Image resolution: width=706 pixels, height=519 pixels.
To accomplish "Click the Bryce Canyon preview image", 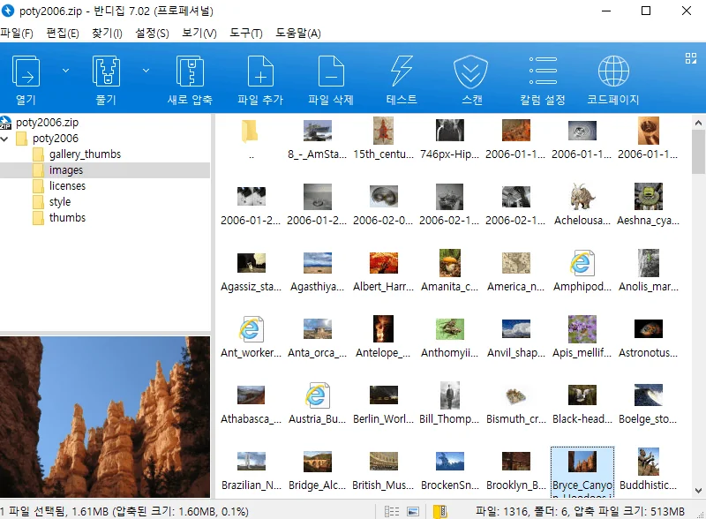I will pos(105,417).
